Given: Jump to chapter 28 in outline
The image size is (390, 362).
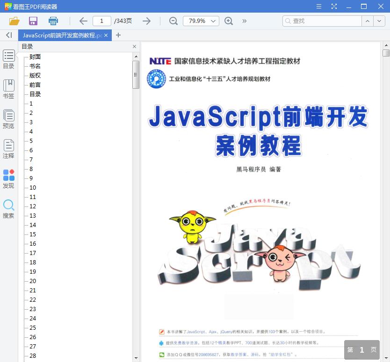Looking at the screenshot, I should click(33, 356).
